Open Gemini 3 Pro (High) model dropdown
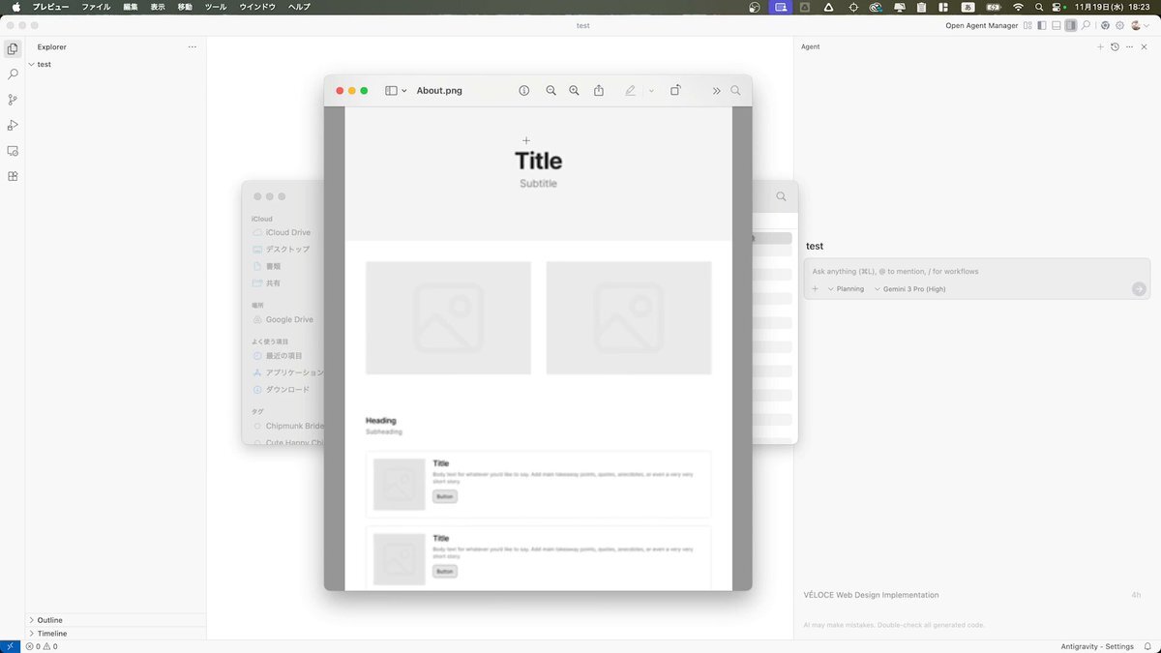Screen dimensions: 1161x653 click(x=909, y=288)
